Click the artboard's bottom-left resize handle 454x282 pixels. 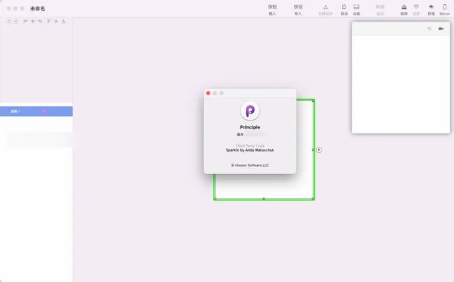click(215, 199)
